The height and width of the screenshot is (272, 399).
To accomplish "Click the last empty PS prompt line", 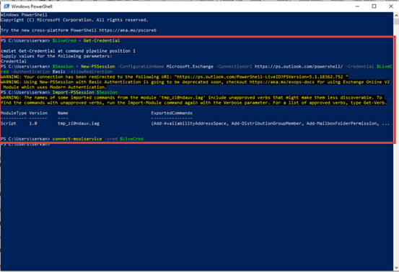I will pos(25,145).
